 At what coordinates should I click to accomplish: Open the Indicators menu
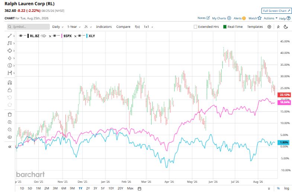(x=104, y=27)
